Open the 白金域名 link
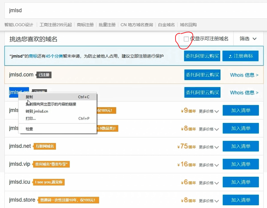 pyautogui.click(x=166, y=25)
